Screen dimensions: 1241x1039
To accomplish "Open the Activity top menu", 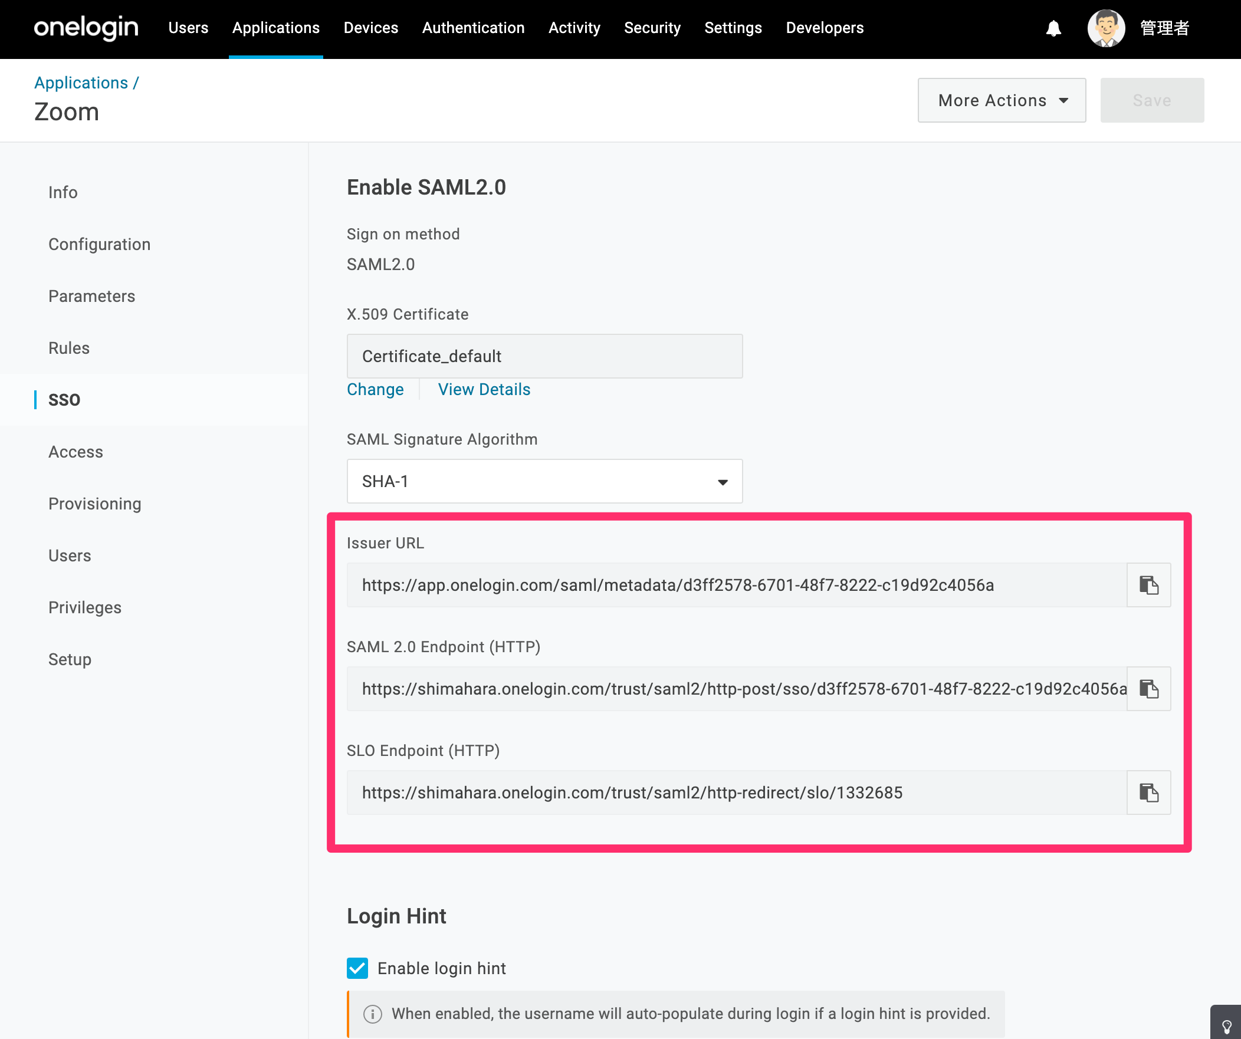I will pyautogui.click(x=574, y=28).
